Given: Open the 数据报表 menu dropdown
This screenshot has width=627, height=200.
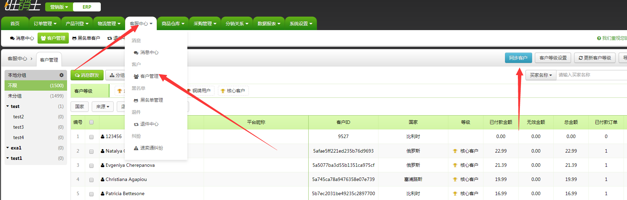Looking at the screenshot, I should point(269,24).
